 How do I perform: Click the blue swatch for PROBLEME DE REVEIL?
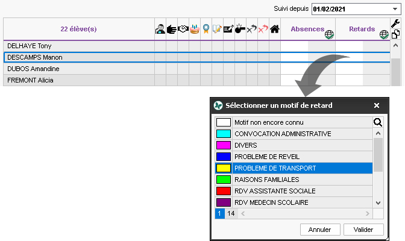coord(224,157)
